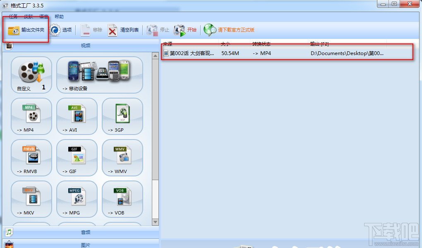The height and width of the screenshot is (248, 422).
Task: Open the 任务 menu
Action: click(x=13, y=17)
